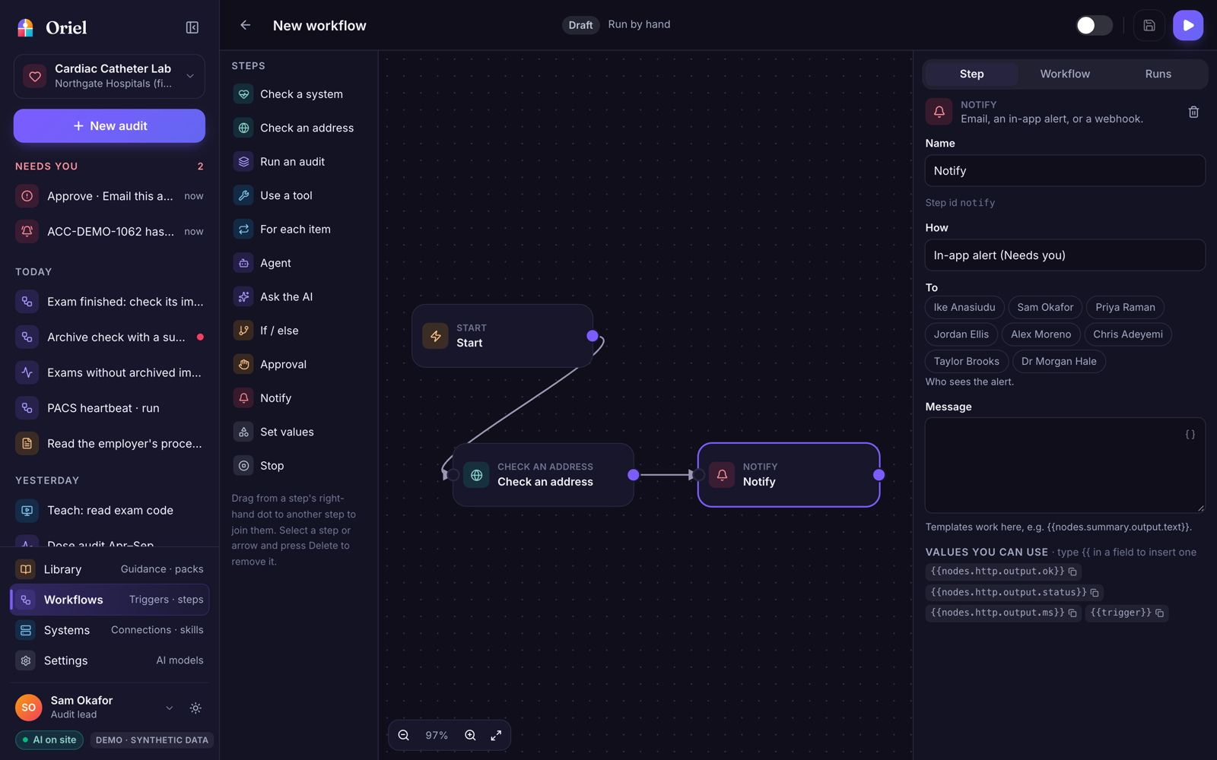This screenshot has width=1217, height=760.
Task: Copy the {{trigger}} value
Action: 1159,613
